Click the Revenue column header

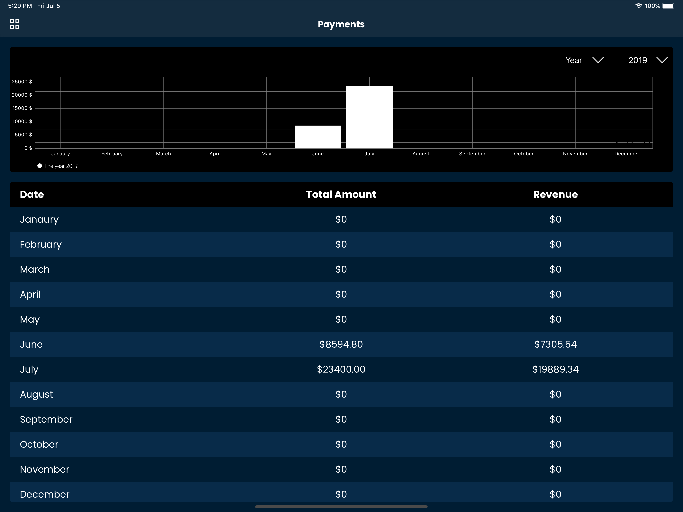pyautogui.click(x=555, y=194)
